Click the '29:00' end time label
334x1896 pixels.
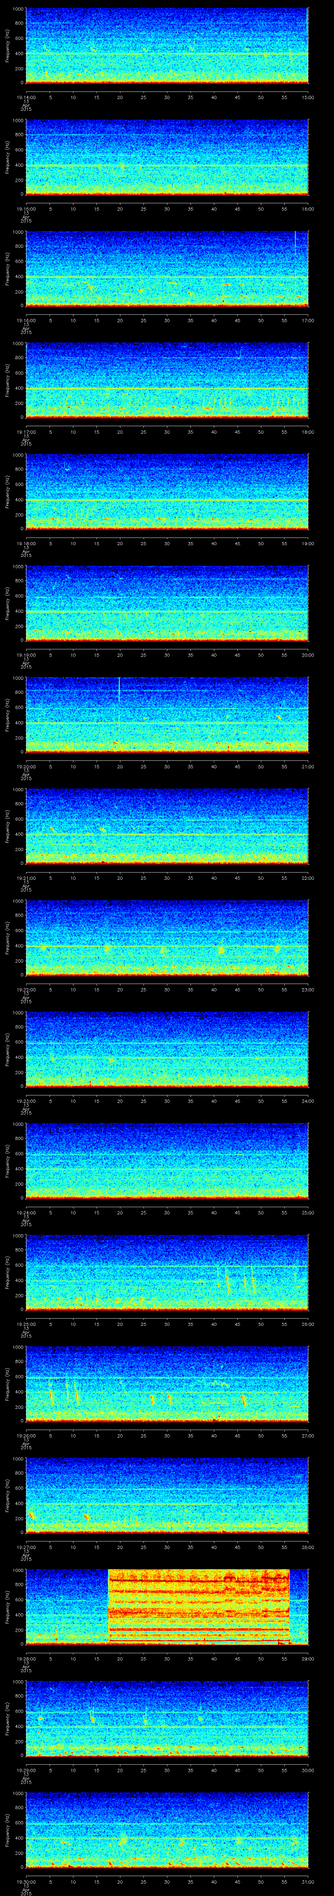click(308, 1657)
